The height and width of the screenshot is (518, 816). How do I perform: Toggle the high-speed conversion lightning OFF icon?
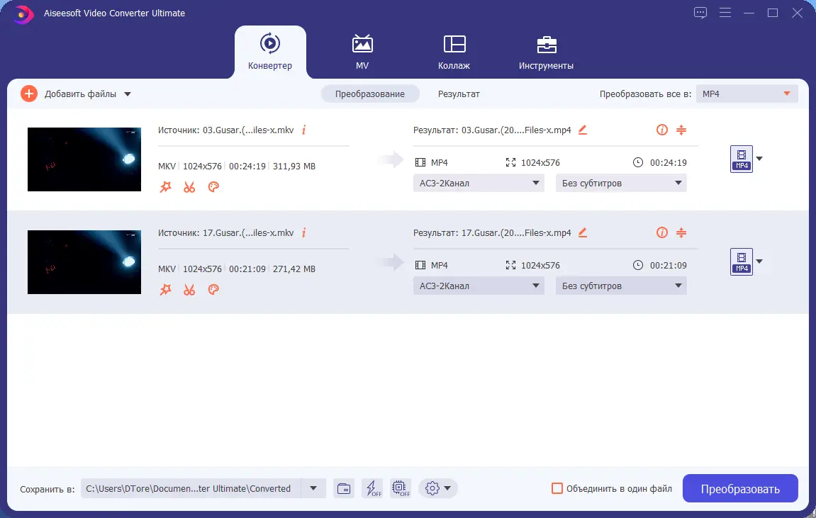click(x=372, y=488)
